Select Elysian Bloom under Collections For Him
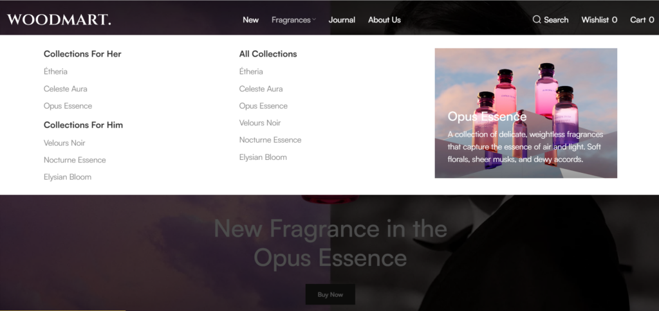 (67, 177)
